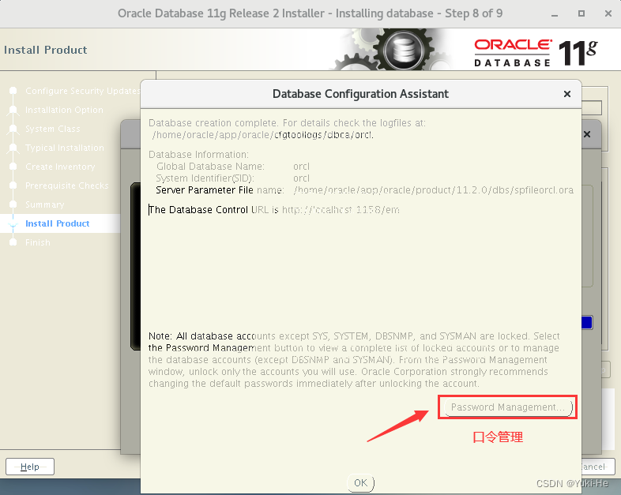Screen dimensions: 621x495
Task: Select Finish step in sidebar
Action: point(38,242)
